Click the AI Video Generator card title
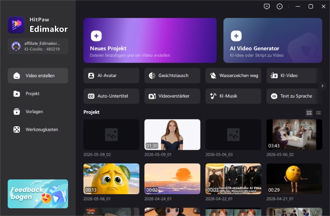The height and width of the screenshot is (216, 330). 255,49
